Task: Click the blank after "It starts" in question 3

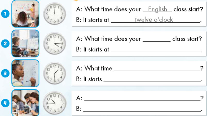Action: point(152,80)
